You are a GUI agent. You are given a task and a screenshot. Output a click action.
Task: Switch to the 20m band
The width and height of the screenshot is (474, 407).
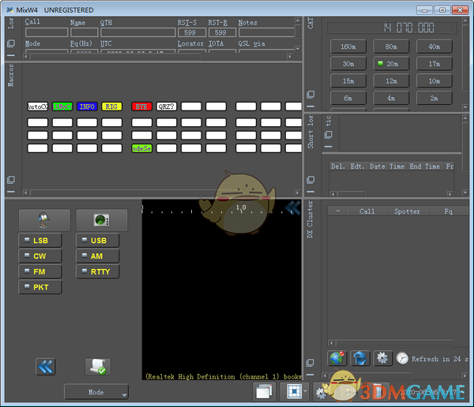[x=391, y=64]
